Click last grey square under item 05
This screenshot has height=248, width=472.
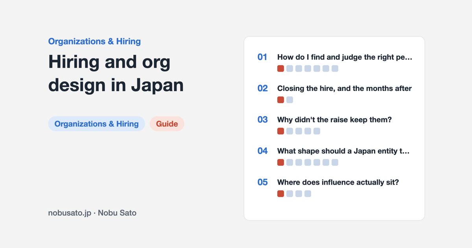(308, 194)
